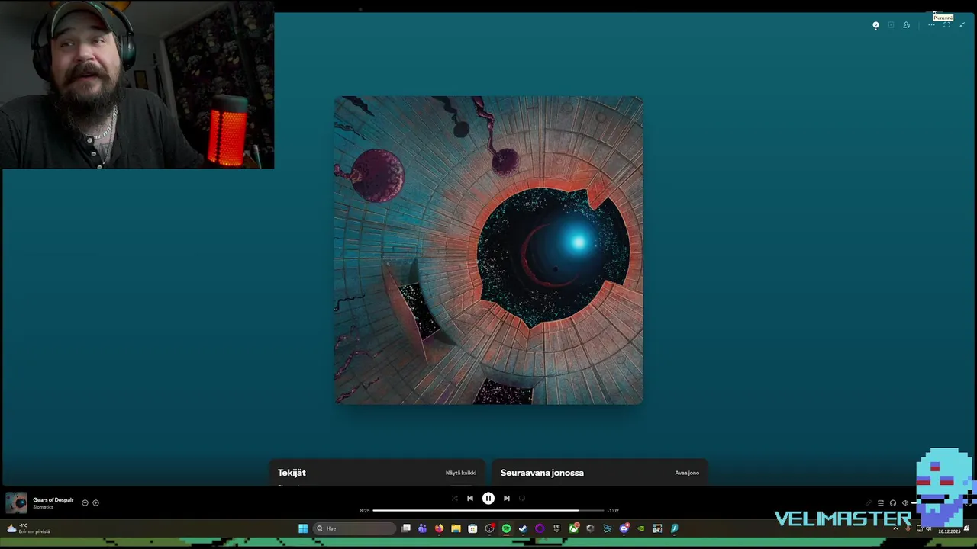Click the small album thumbnail in player bar
Screen dimensions: 977x549
coord(16,503)
